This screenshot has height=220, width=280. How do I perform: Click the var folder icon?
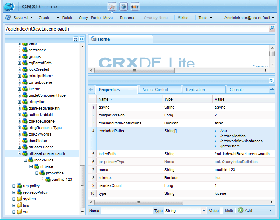(x=19, y=212)
